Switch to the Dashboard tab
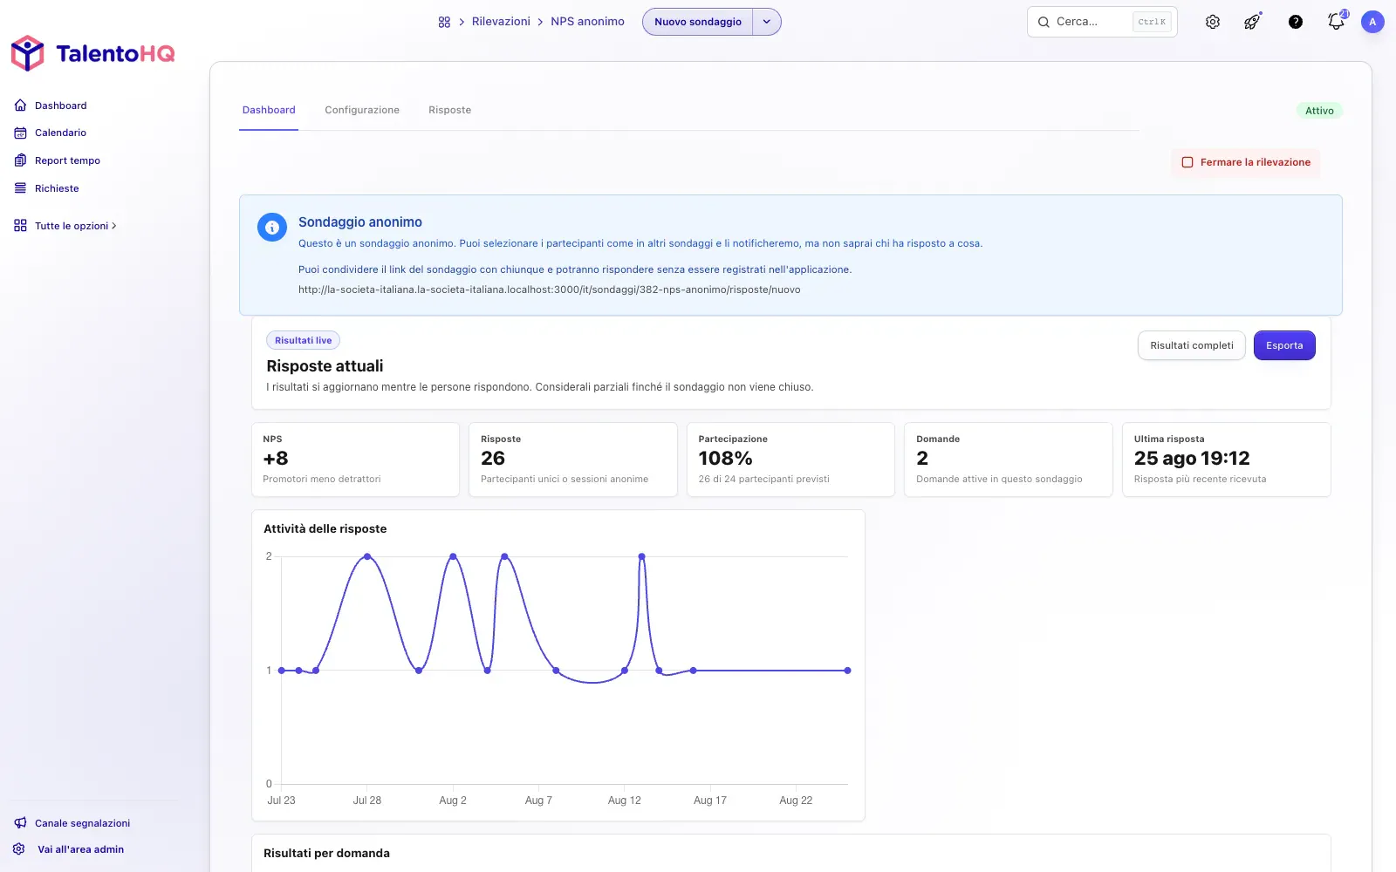 coord(269,110)
